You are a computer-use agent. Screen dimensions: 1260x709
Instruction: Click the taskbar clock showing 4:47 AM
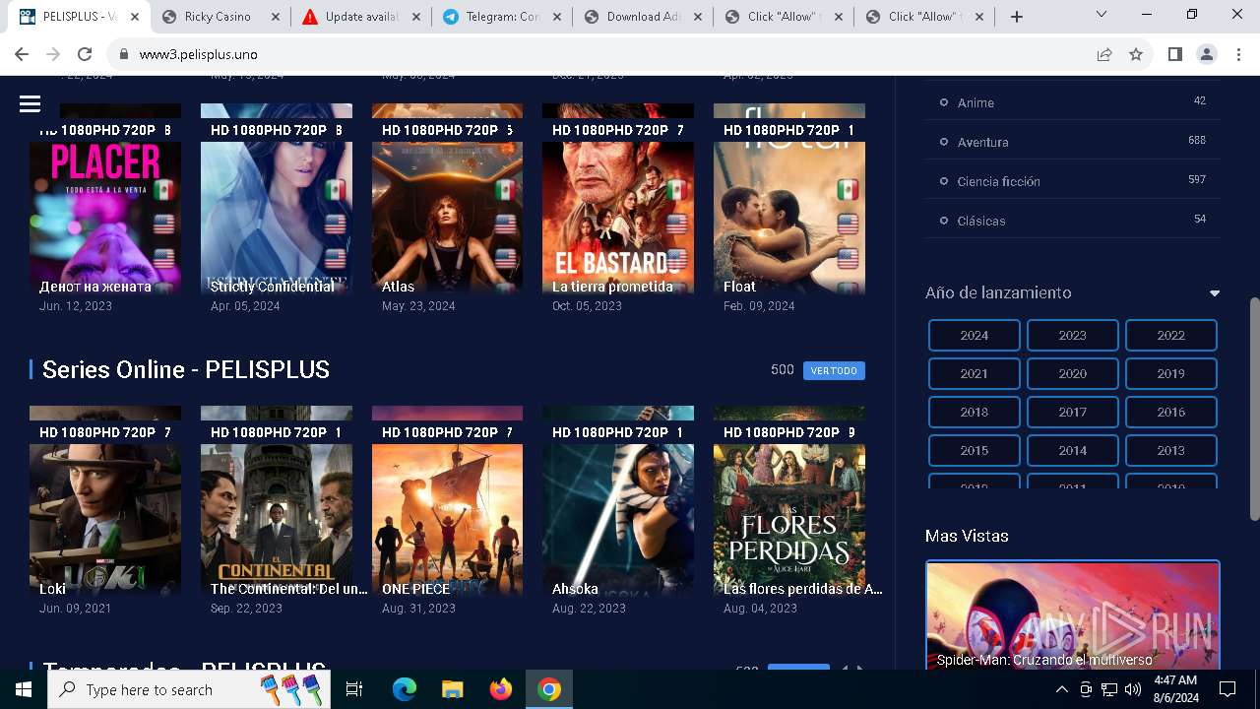[1175, 689]
